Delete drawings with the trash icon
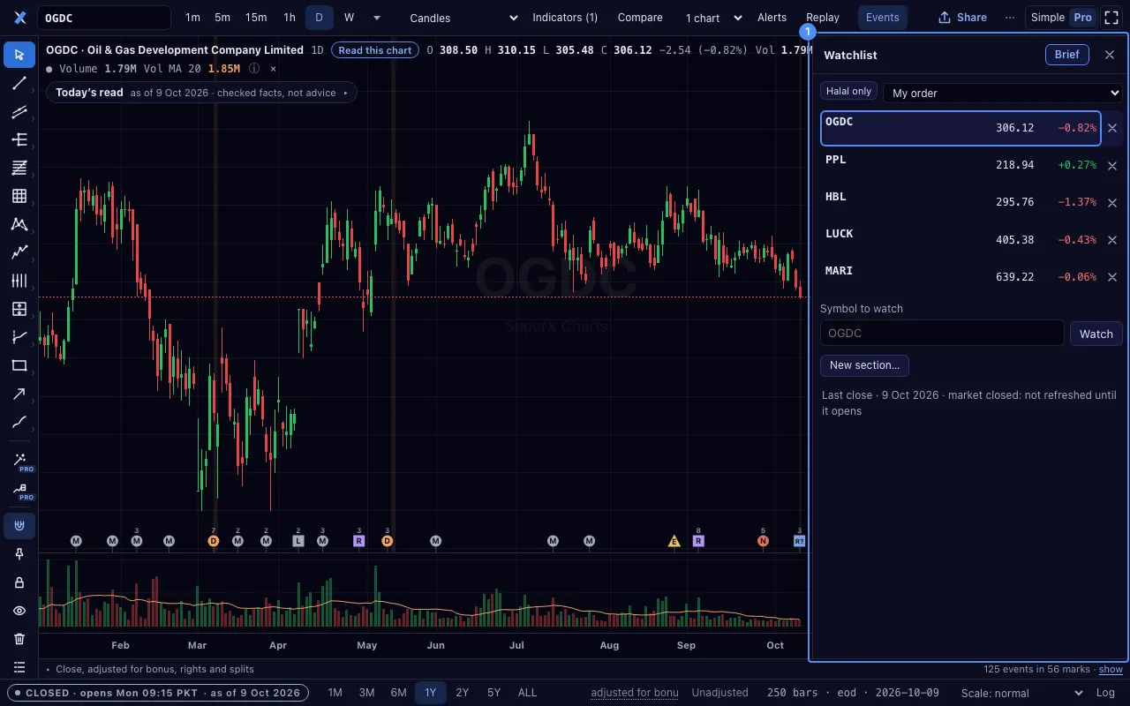 [19, 639]
